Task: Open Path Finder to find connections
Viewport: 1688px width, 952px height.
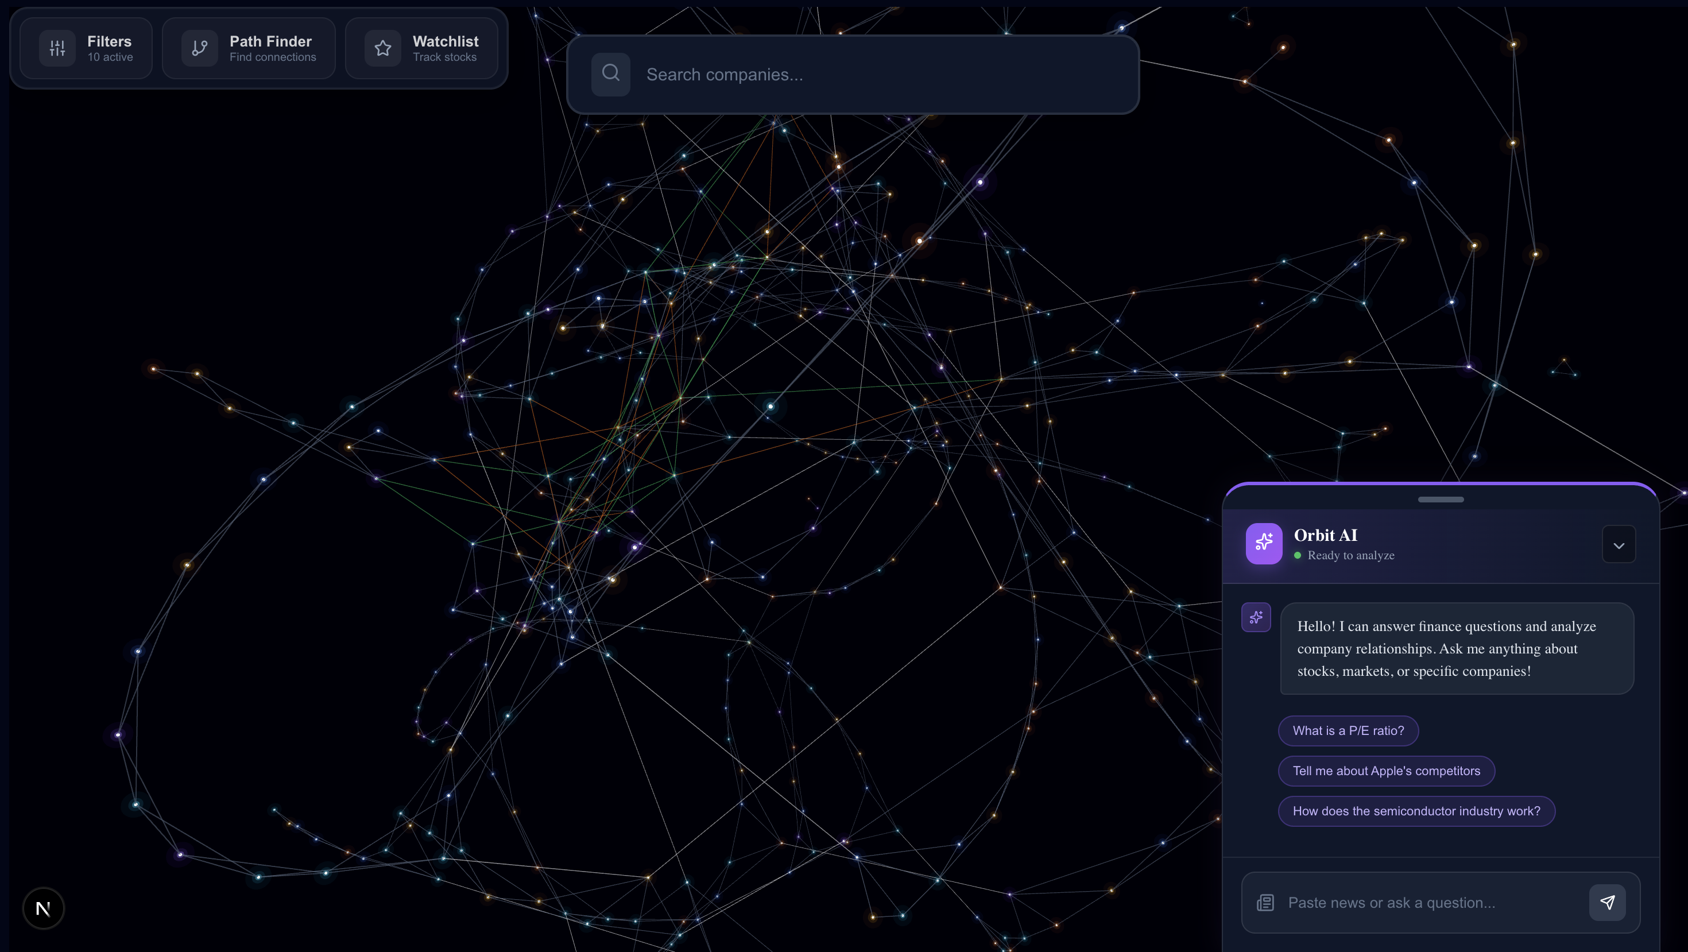Action: pos(271,48)
